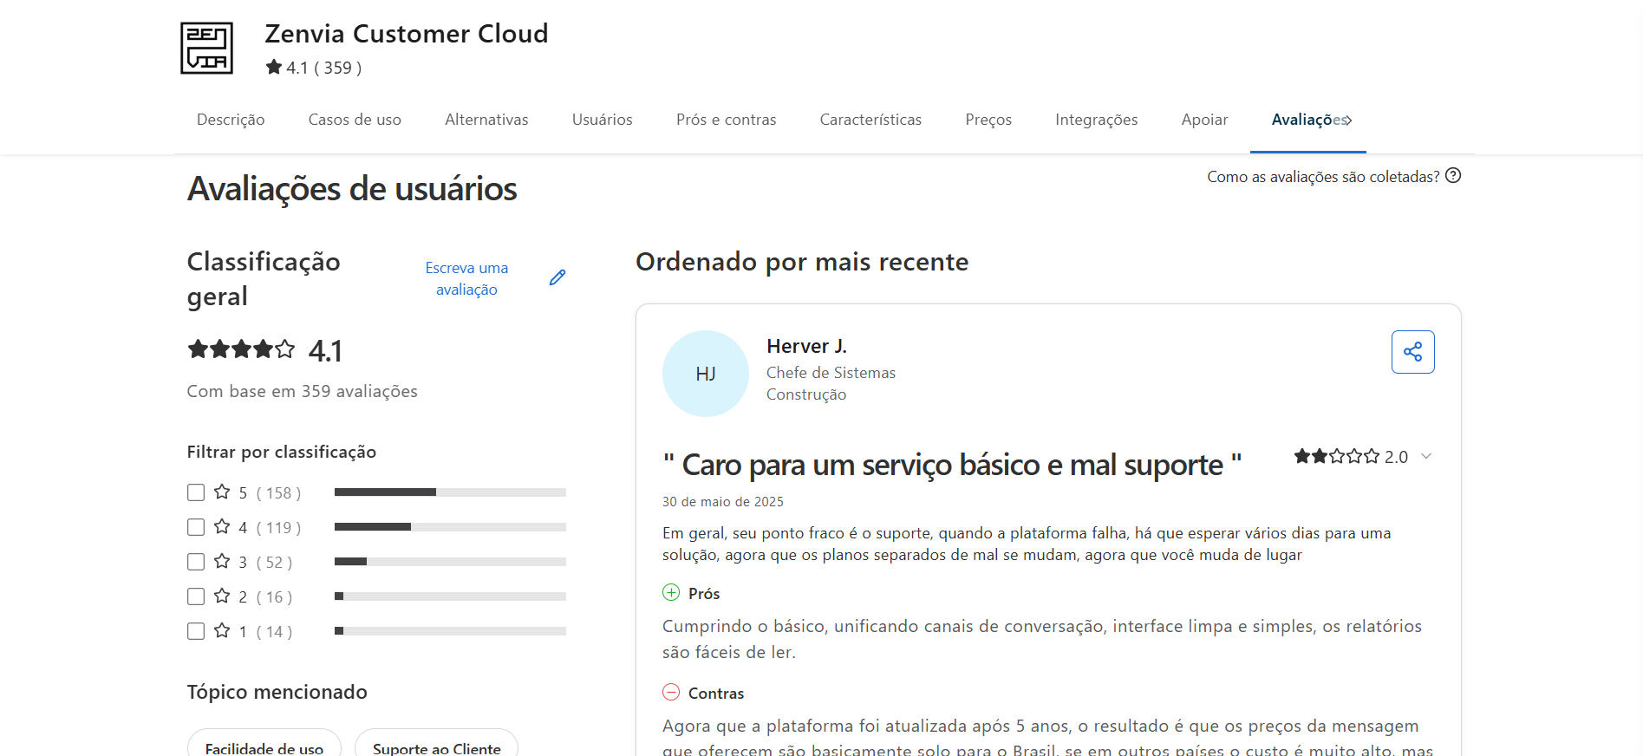This screenshot has height=756, width=1643.
Task: Click the Zenvia logo icon
Action: (x=206, y=49)
